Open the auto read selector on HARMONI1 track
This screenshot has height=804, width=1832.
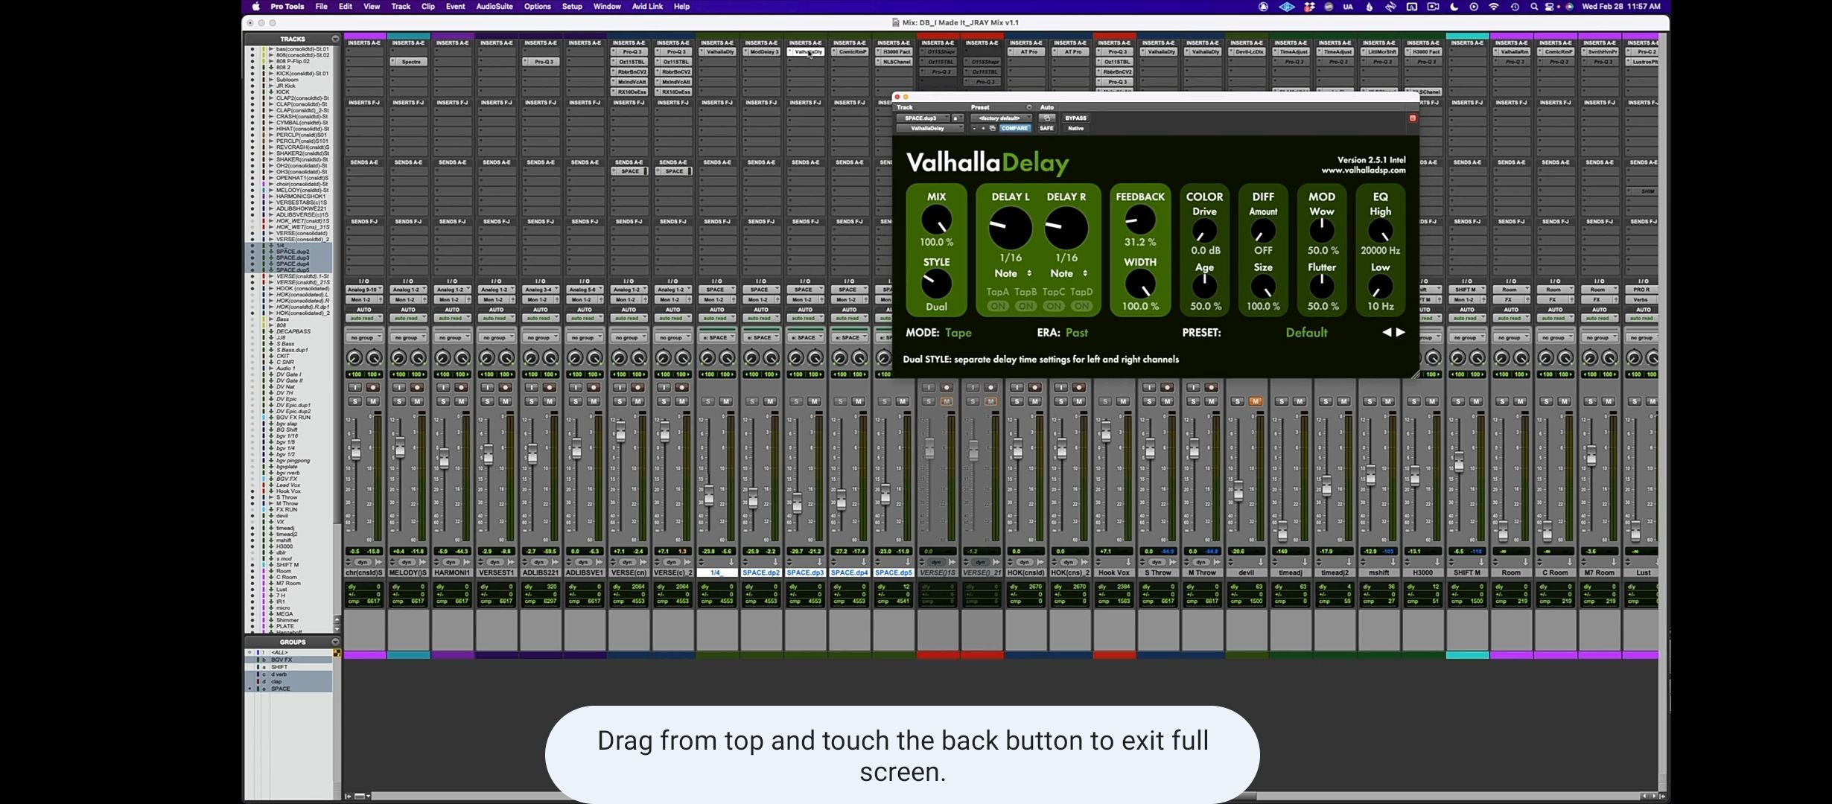pyautogui.click(x=452, y=319)
